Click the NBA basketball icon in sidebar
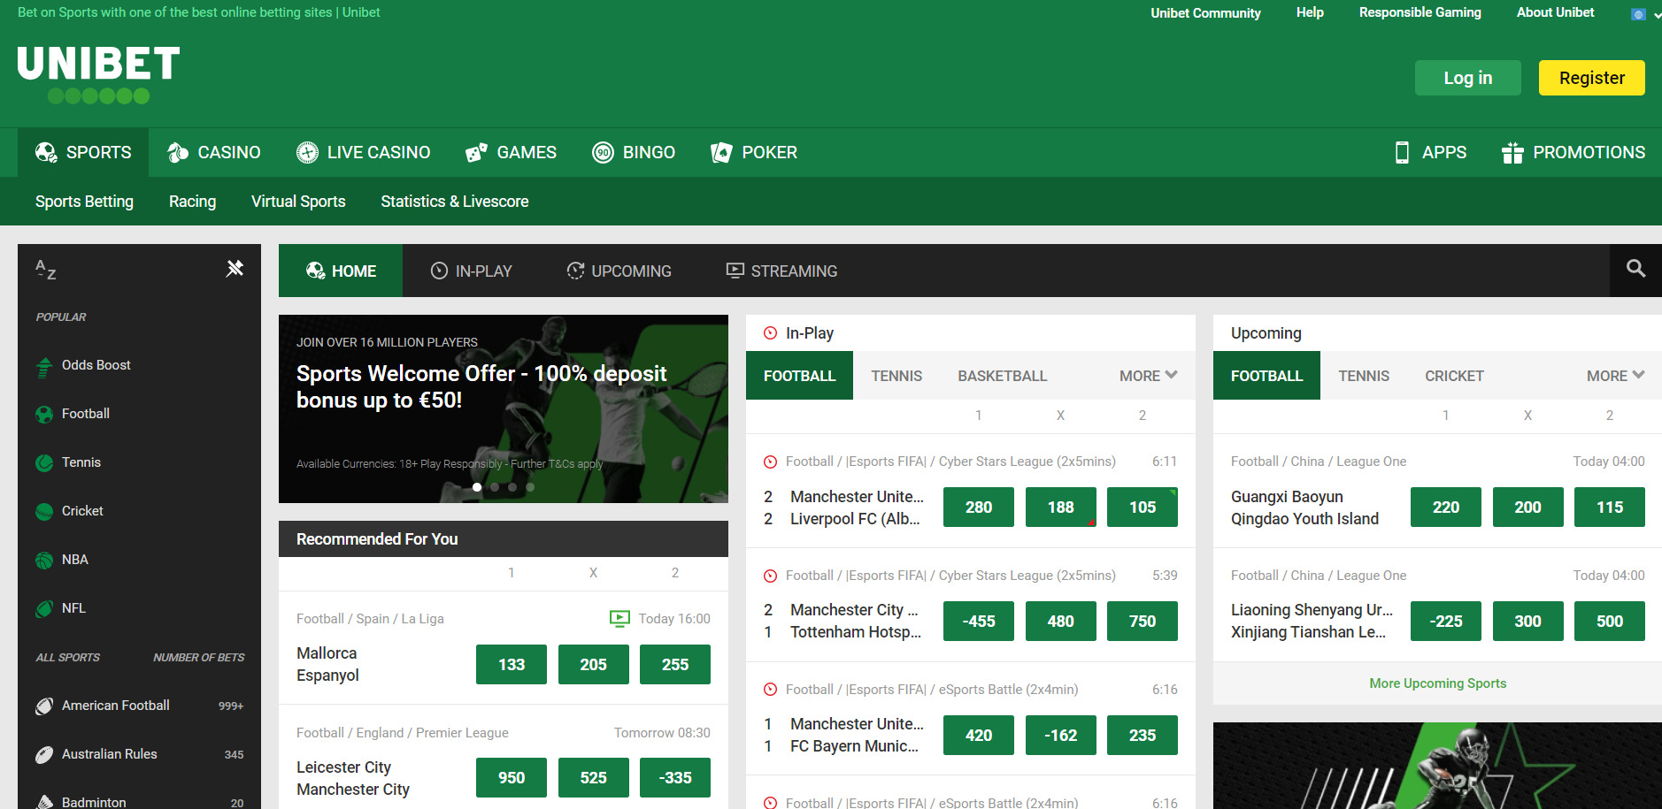 click(x=44, y=560)
